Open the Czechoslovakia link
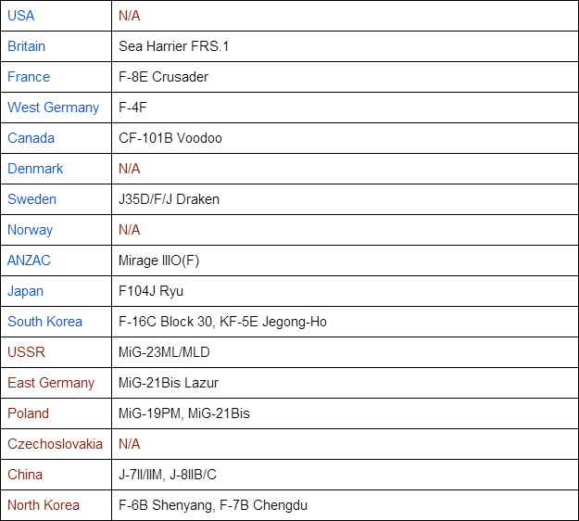Screen dimensions: 579x521 [x=55, y=444]
